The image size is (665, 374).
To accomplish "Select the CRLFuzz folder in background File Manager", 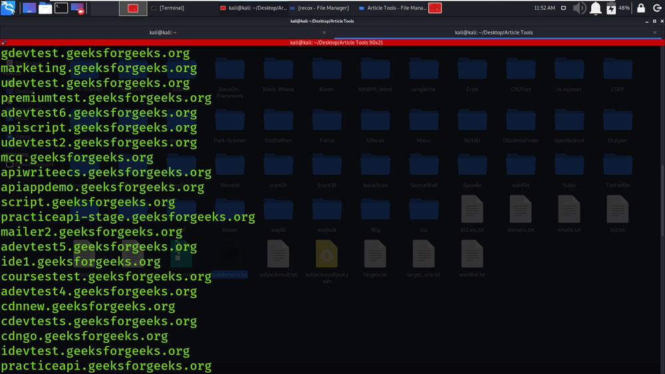I will [x=521, y=75].
